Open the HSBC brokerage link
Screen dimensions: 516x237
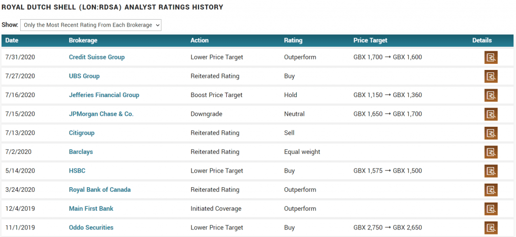(x=77, y=171)
